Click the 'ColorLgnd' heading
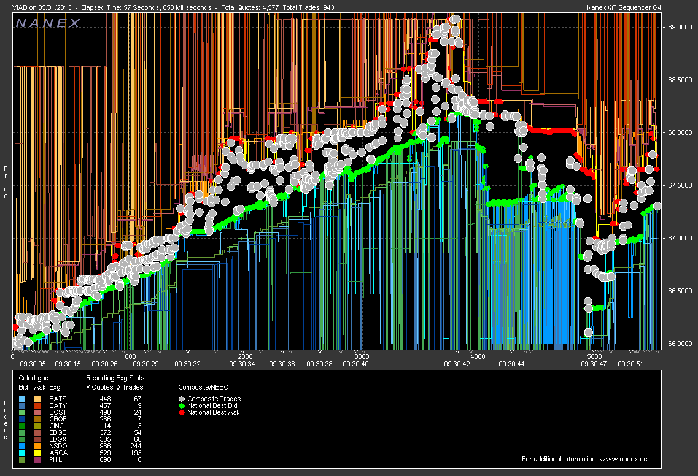This screenshot has height=476, width=698. [x=33, y=378]
